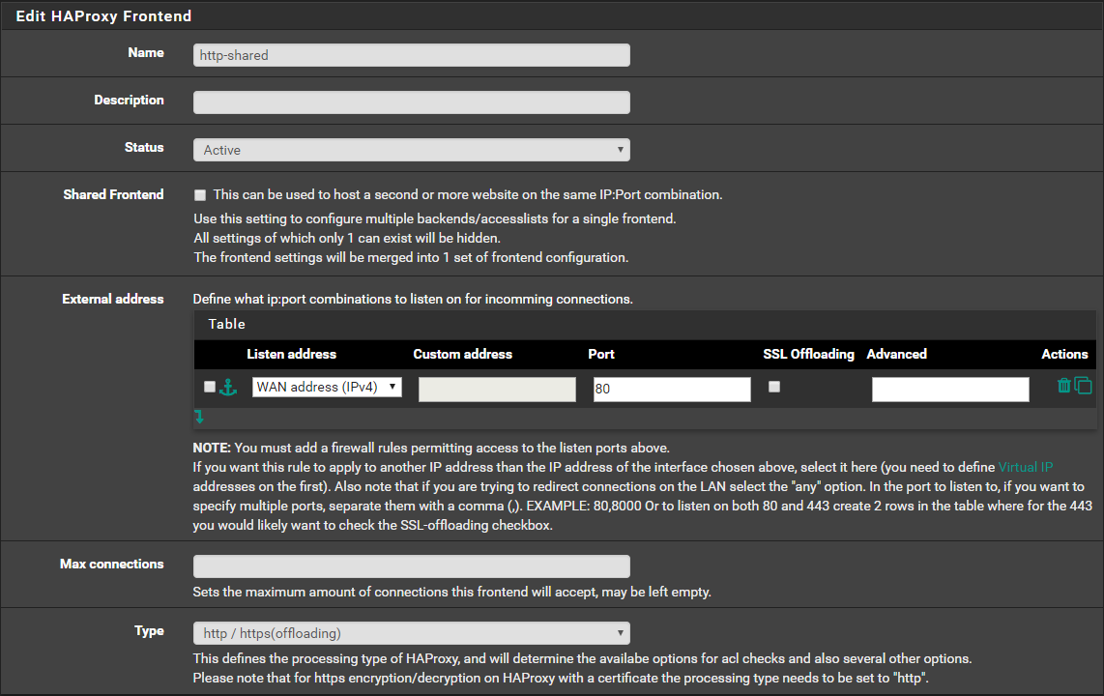
Task: Focus the Description text field
Action: pyautogui.click(x=411, y=102)
